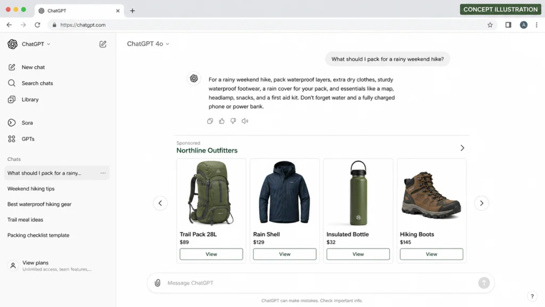The width and height of the screenshot is (545, 307).
Task: Attach a file with the paperclip icon
Action: (158, 283)
